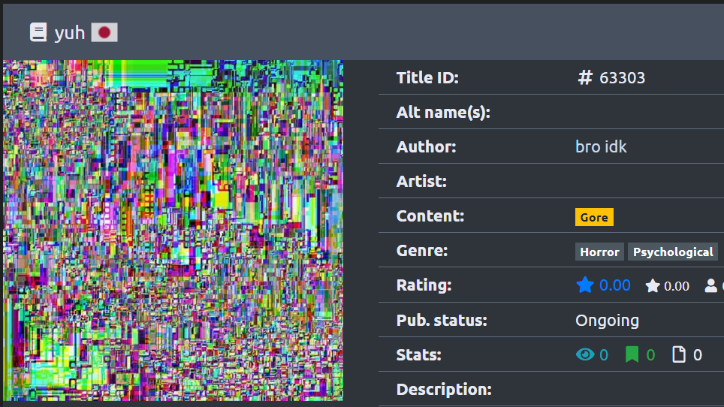Click the Japanese flag icon in the header
Image resolution: width=724 pixels, height=407 pixels.
tap(104, 32)
